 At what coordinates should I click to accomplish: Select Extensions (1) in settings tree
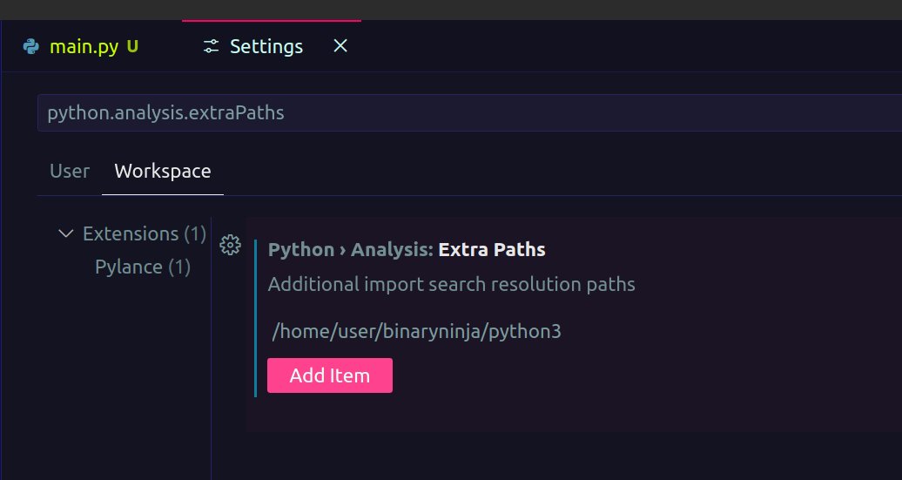(145, 233)
